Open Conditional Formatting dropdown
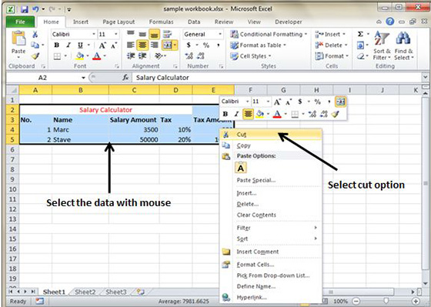 point(269,35)
